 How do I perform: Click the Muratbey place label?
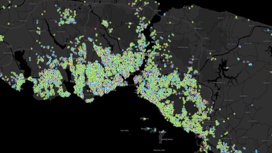pos(8,53)
